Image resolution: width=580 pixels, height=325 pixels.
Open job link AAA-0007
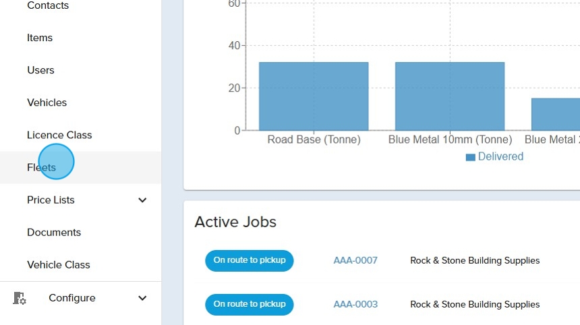pos(355,260)
